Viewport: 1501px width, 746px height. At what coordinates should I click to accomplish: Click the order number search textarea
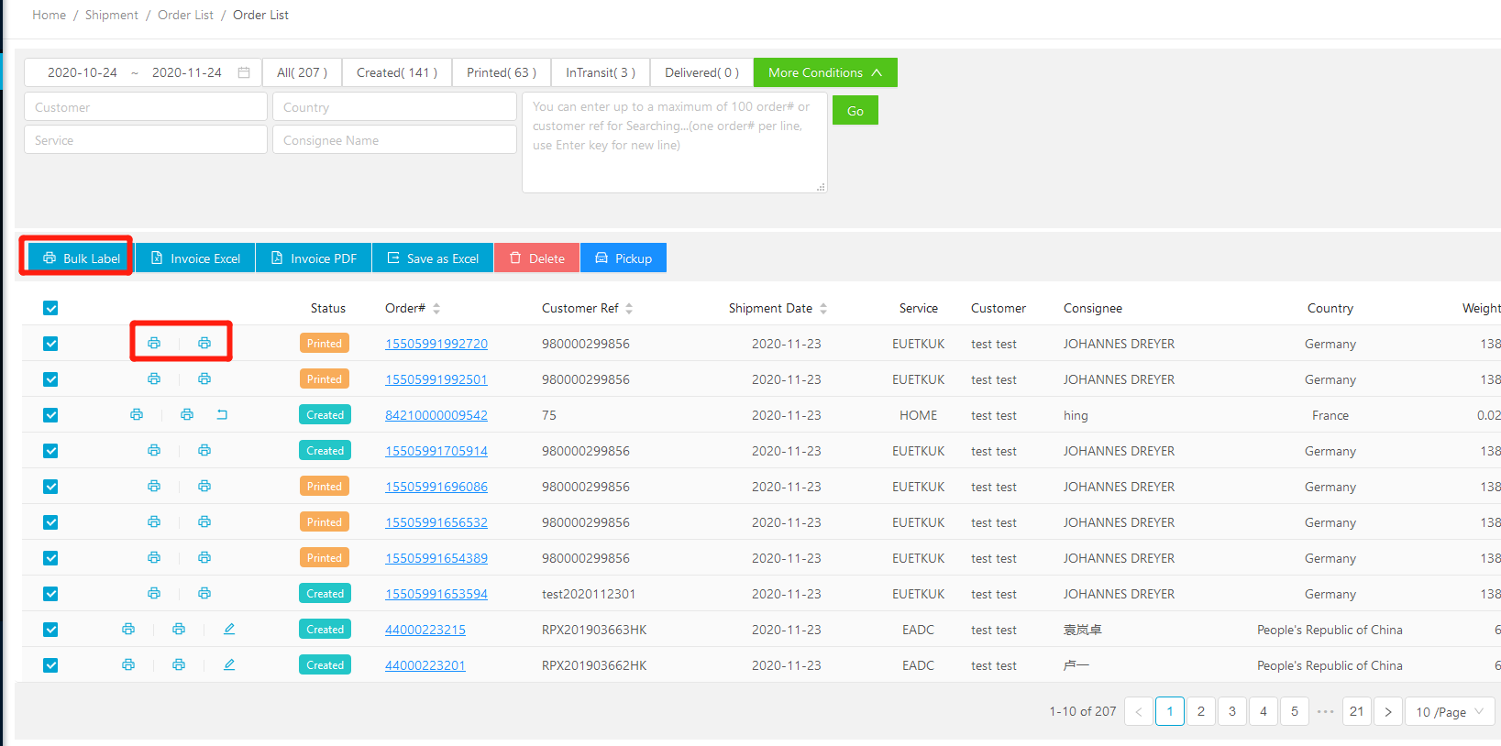tap(675, 142)
